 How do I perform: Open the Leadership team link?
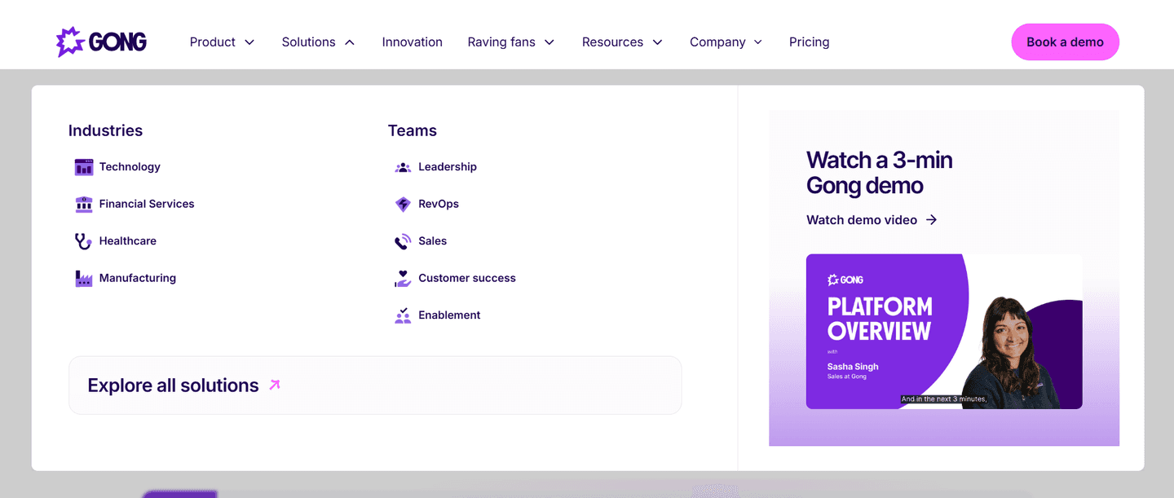[448, 167]
